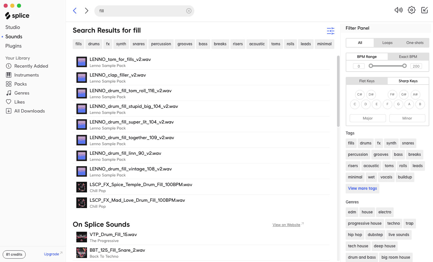Switch to the Sounds section
Screen dimensions: 433x262
14,37
